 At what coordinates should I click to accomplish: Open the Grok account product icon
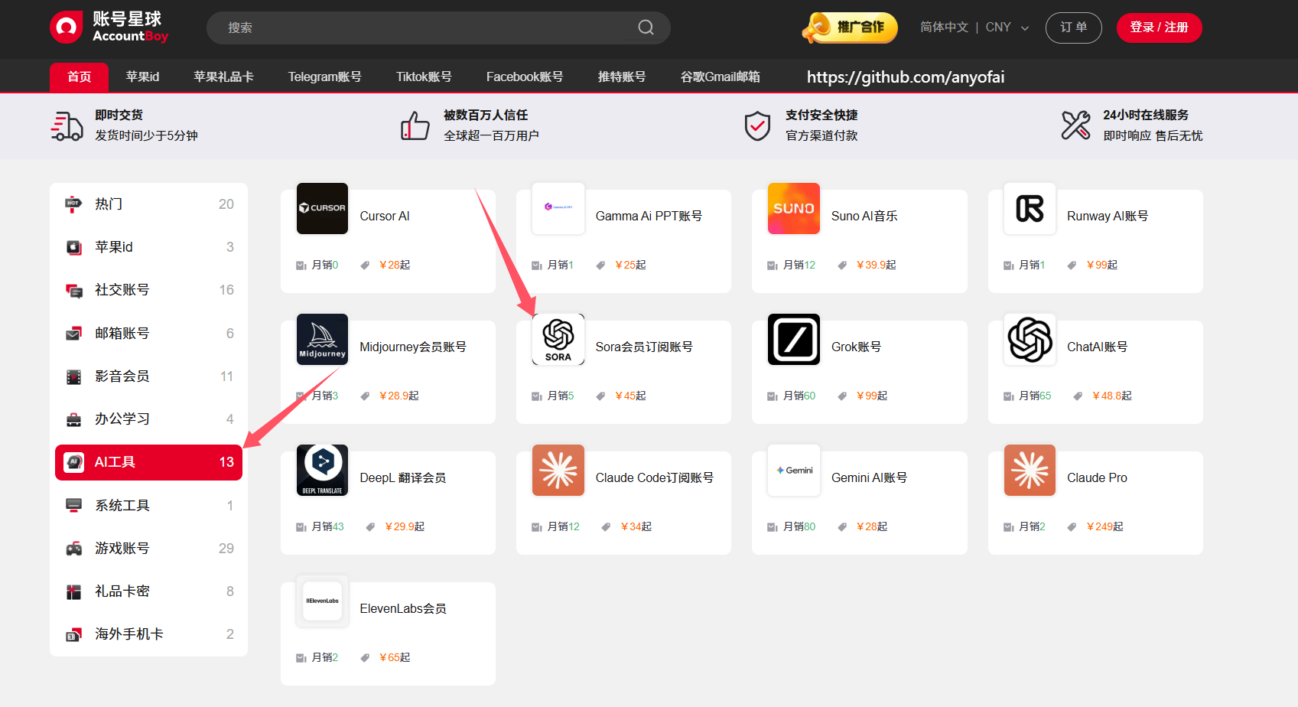[793, 339]
